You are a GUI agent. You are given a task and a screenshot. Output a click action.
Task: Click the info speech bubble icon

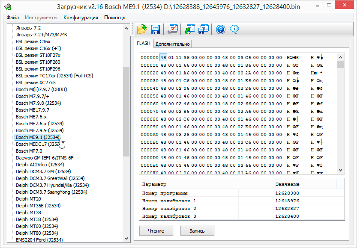click(234, 30)
